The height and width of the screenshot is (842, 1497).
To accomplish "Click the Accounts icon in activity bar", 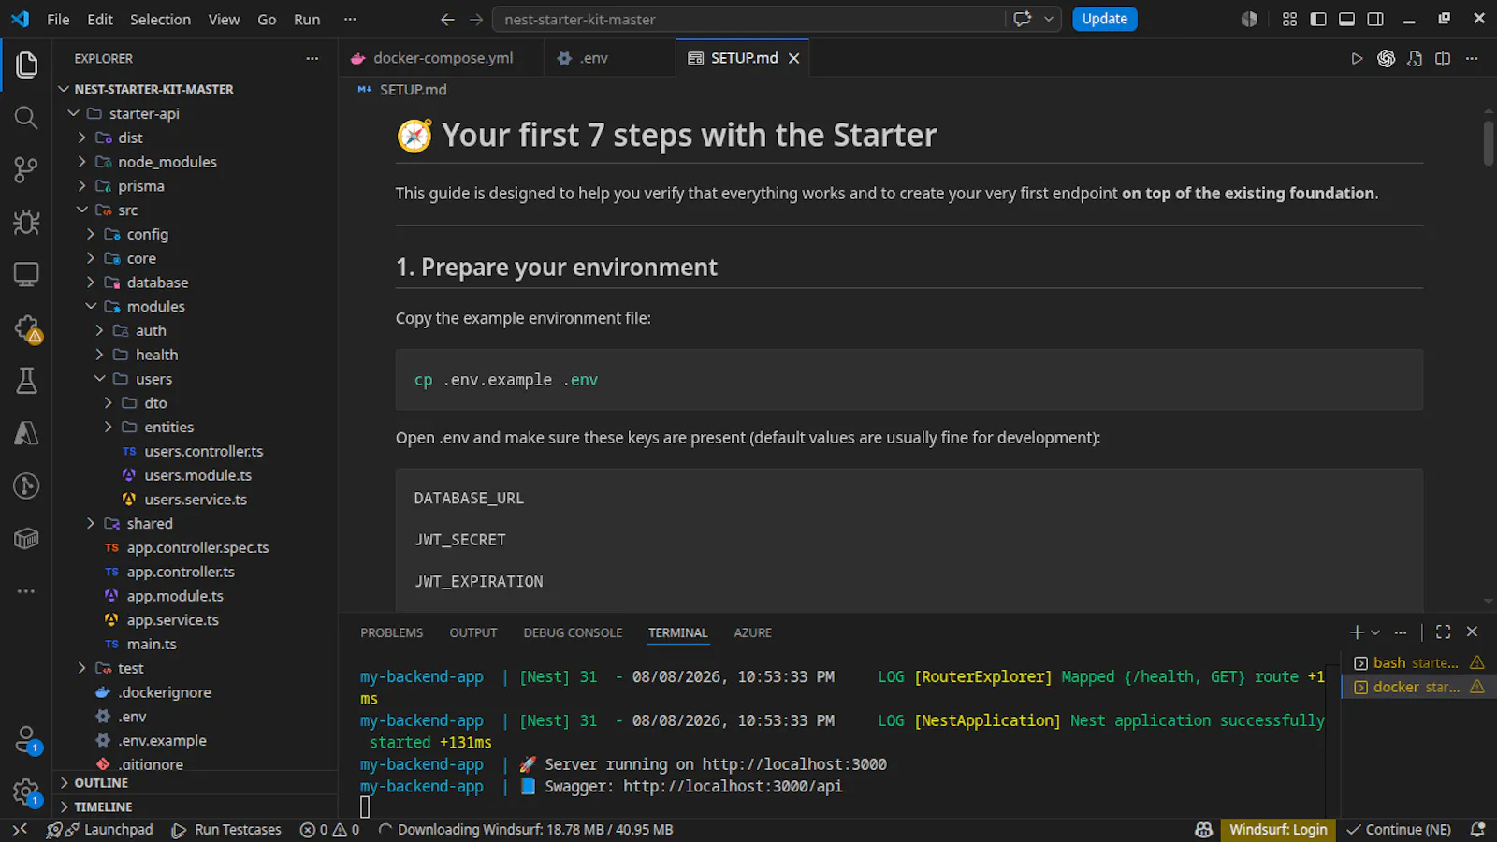I will point(26,740).
